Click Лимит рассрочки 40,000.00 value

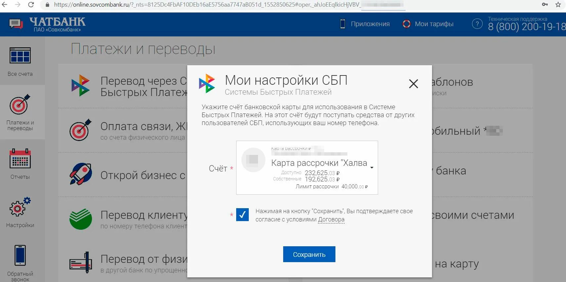[x=355, y=187]
